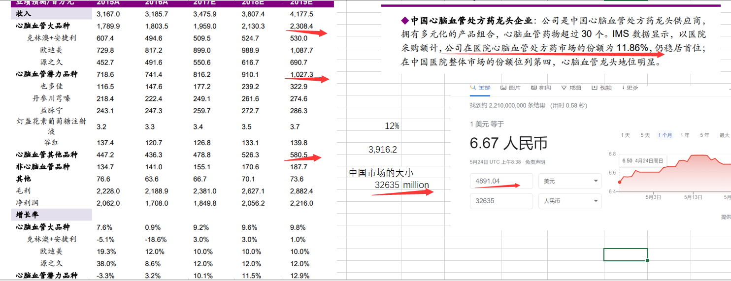The image size is (731, 281).
Task: Click the 3,167.0 revenue value
Action: click(108, 14)
